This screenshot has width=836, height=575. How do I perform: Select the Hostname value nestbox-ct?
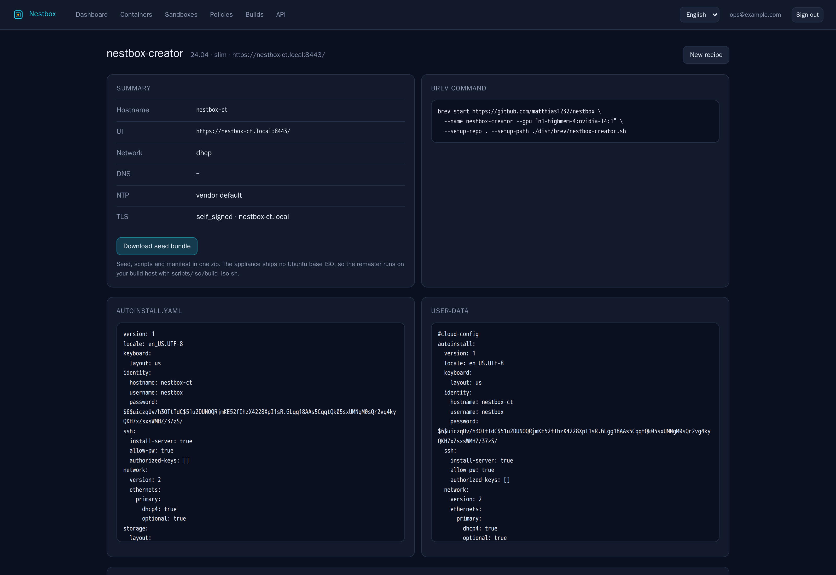pos(212,110)
